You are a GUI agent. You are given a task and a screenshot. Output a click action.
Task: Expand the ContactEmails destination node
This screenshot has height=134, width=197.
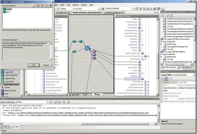(x=148, y=82)
